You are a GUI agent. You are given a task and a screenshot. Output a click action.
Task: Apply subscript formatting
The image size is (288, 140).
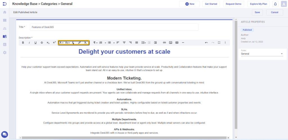point(48,43)
